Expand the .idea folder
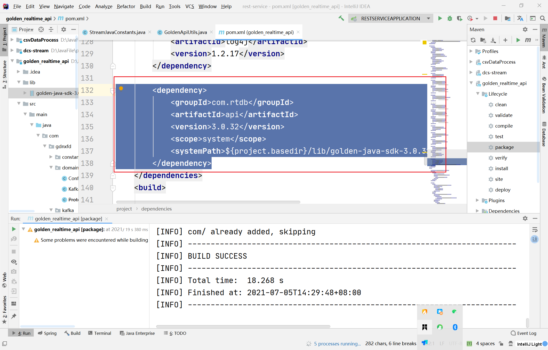 (x=19, y=72)
